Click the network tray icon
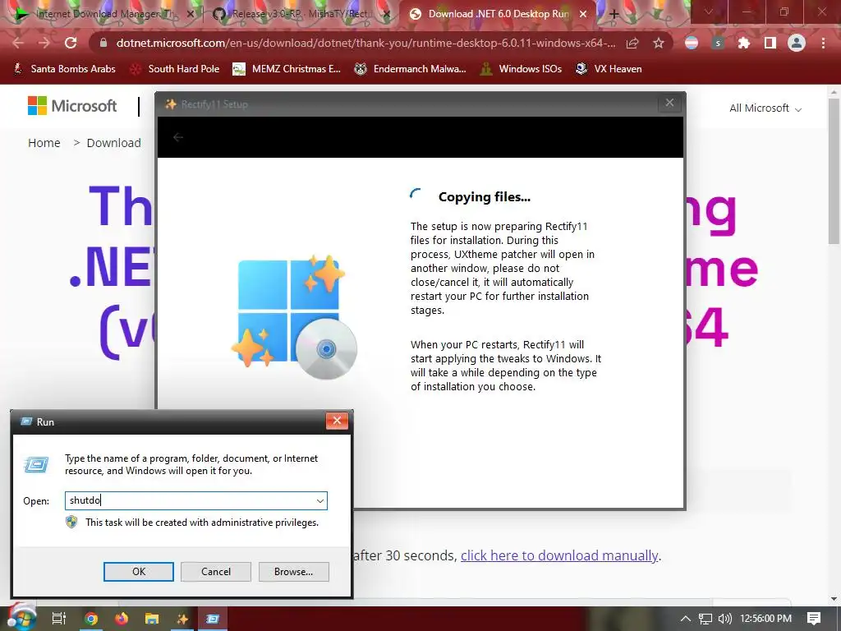Image resolution: width=841 pixels, height=631 pixels. tap(705, 619)
